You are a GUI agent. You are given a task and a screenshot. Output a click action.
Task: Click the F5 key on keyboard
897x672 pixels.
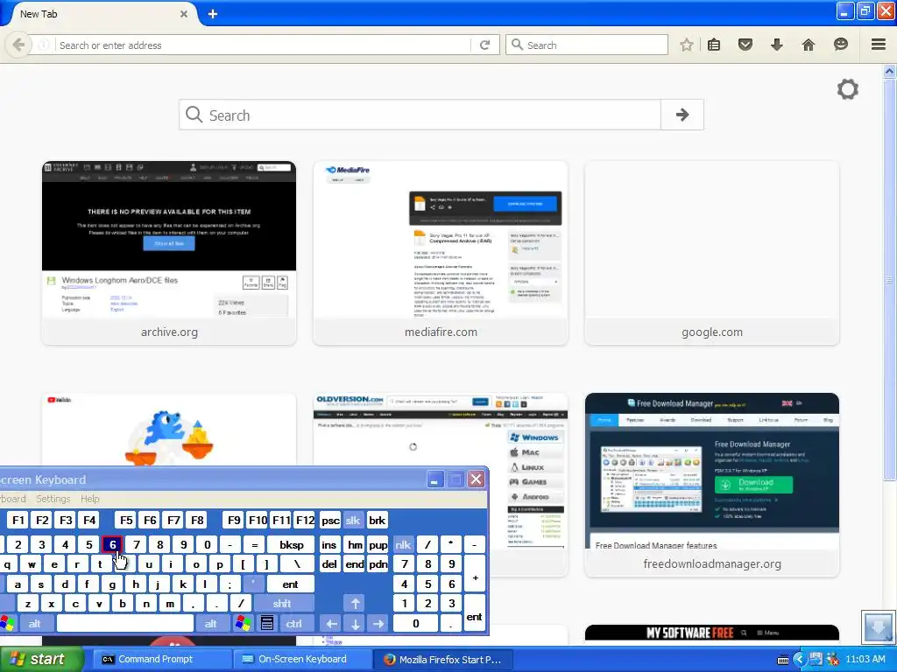pos(126,520)
